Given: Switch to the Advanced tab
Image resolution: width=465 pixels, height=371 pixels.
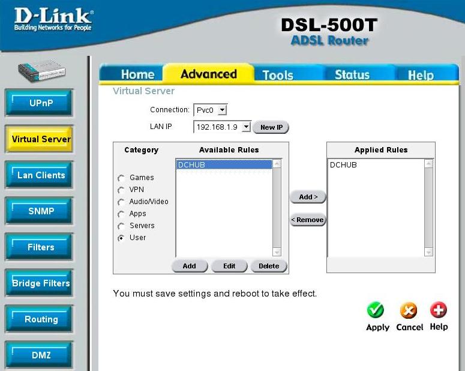Looking at the screenshot, I should 209,74.
